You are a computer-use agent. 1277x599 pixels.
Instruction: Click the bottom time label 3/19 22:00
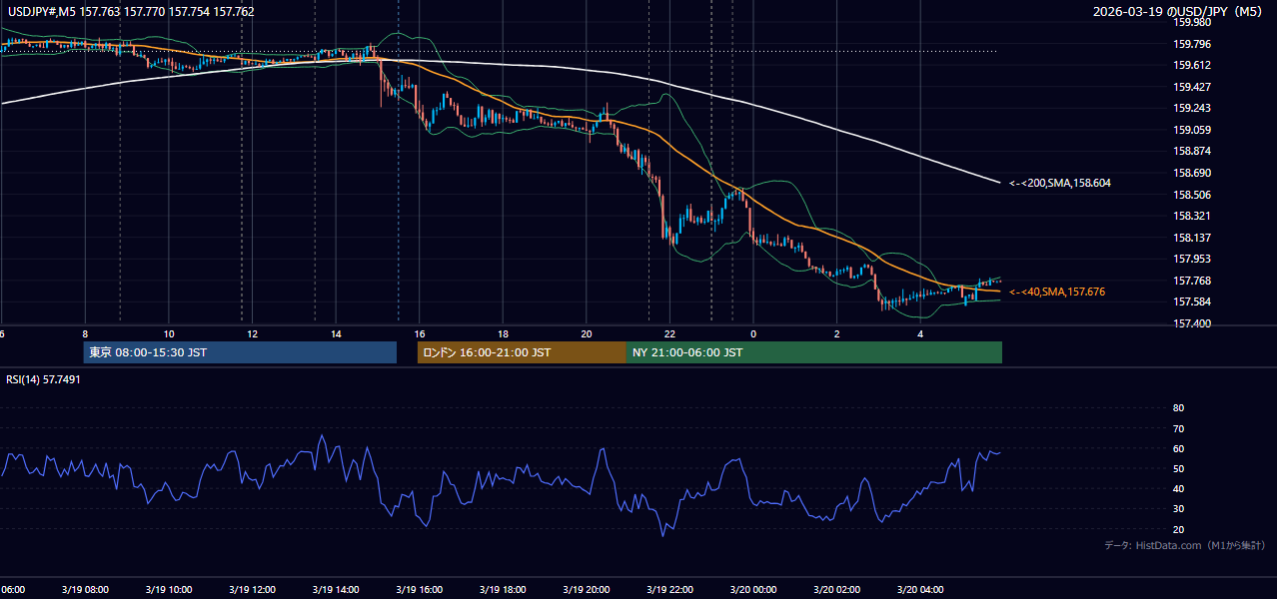[669, 590]
